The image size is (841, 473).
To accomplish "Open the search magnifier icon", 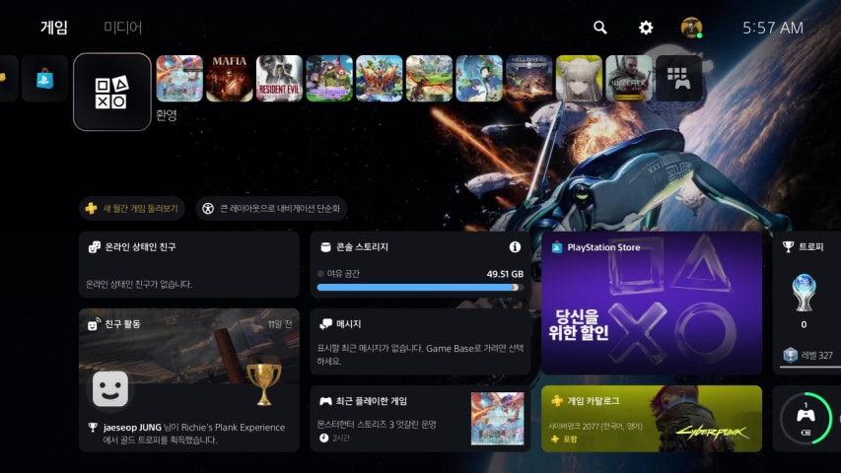I will pyautogui.click(x=600, y=28).
